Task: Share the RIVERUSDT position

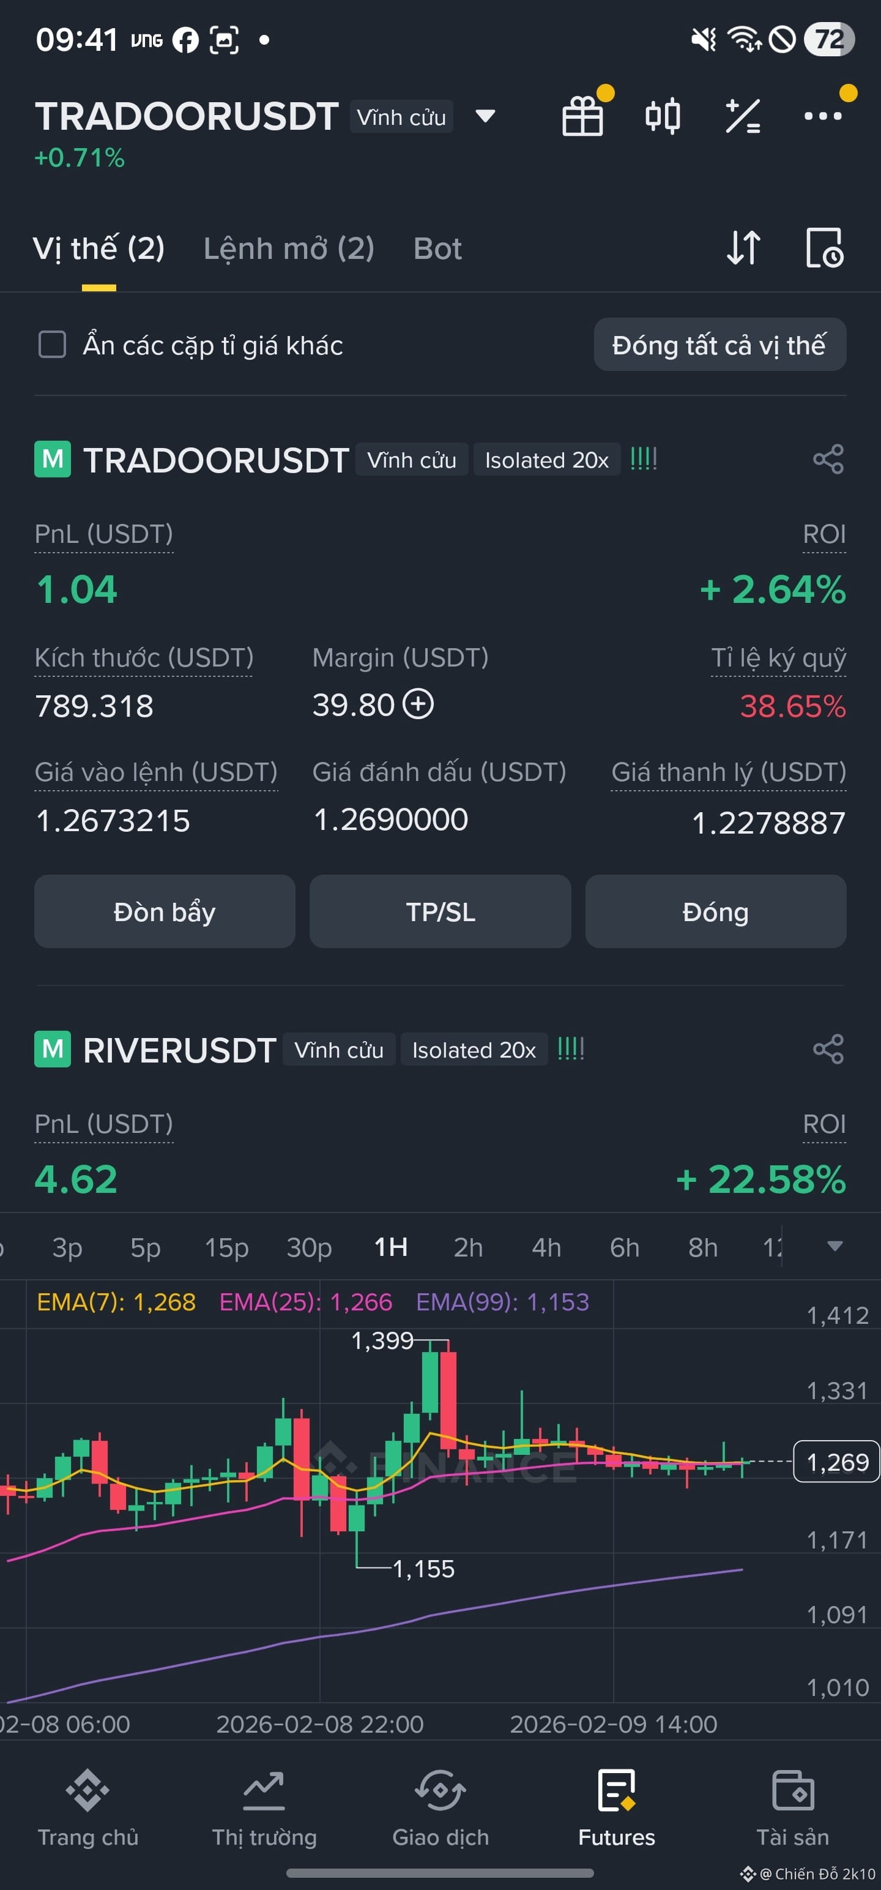Action: [x=828, y=1049]
